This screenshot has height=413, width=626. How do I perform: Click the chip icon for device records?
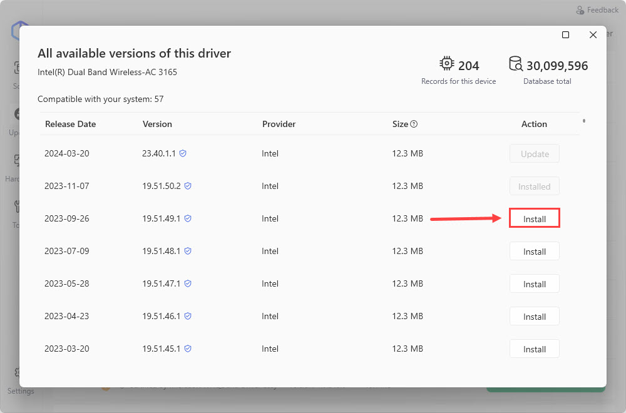click(447, 64)
